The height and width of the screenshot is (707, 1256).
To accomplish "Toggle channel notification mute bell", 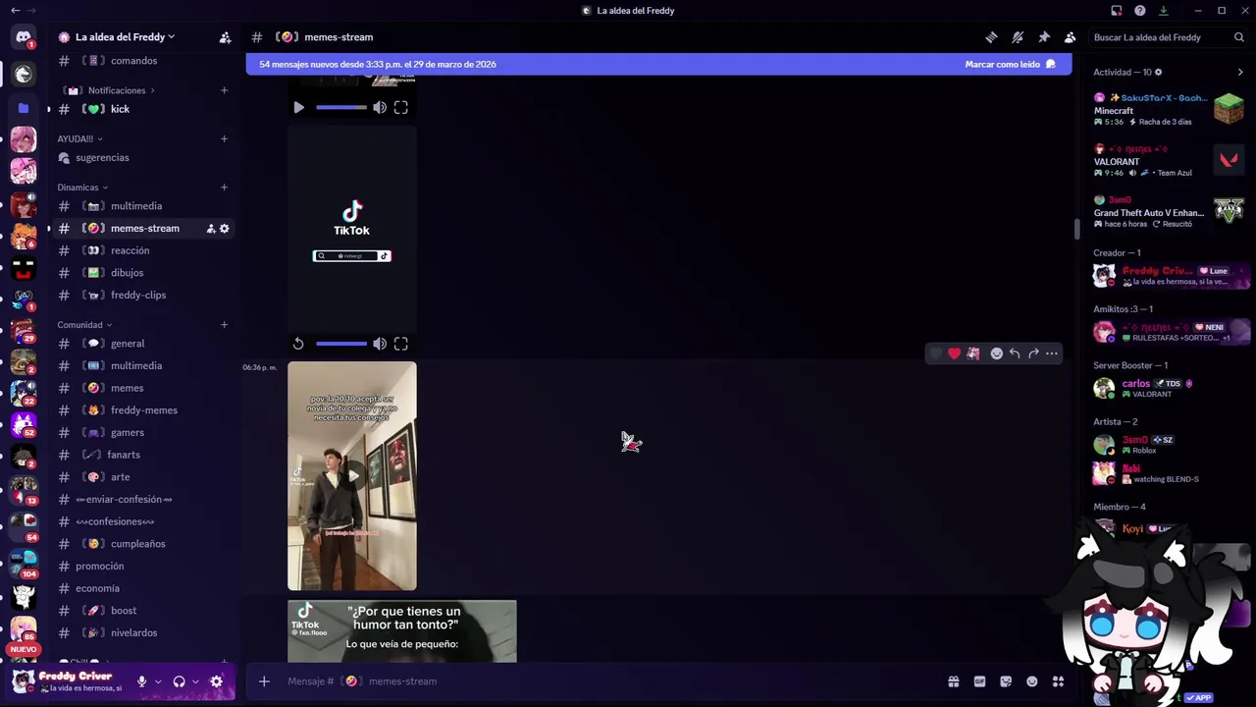I will (x=1018, y=37).
